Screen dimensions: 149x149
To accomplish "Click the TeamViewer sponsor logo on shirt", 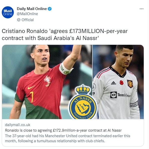I will pos(121,95).
